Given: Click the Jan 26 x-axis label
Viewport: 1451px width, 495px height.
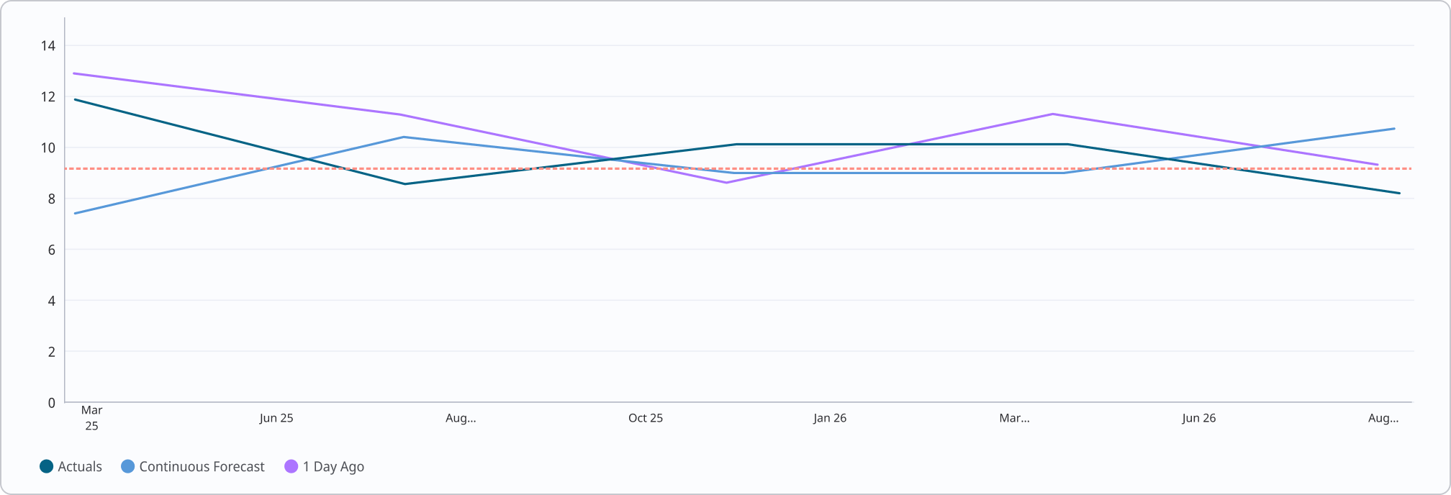Looking at the screenshot, I should (830, 418).
